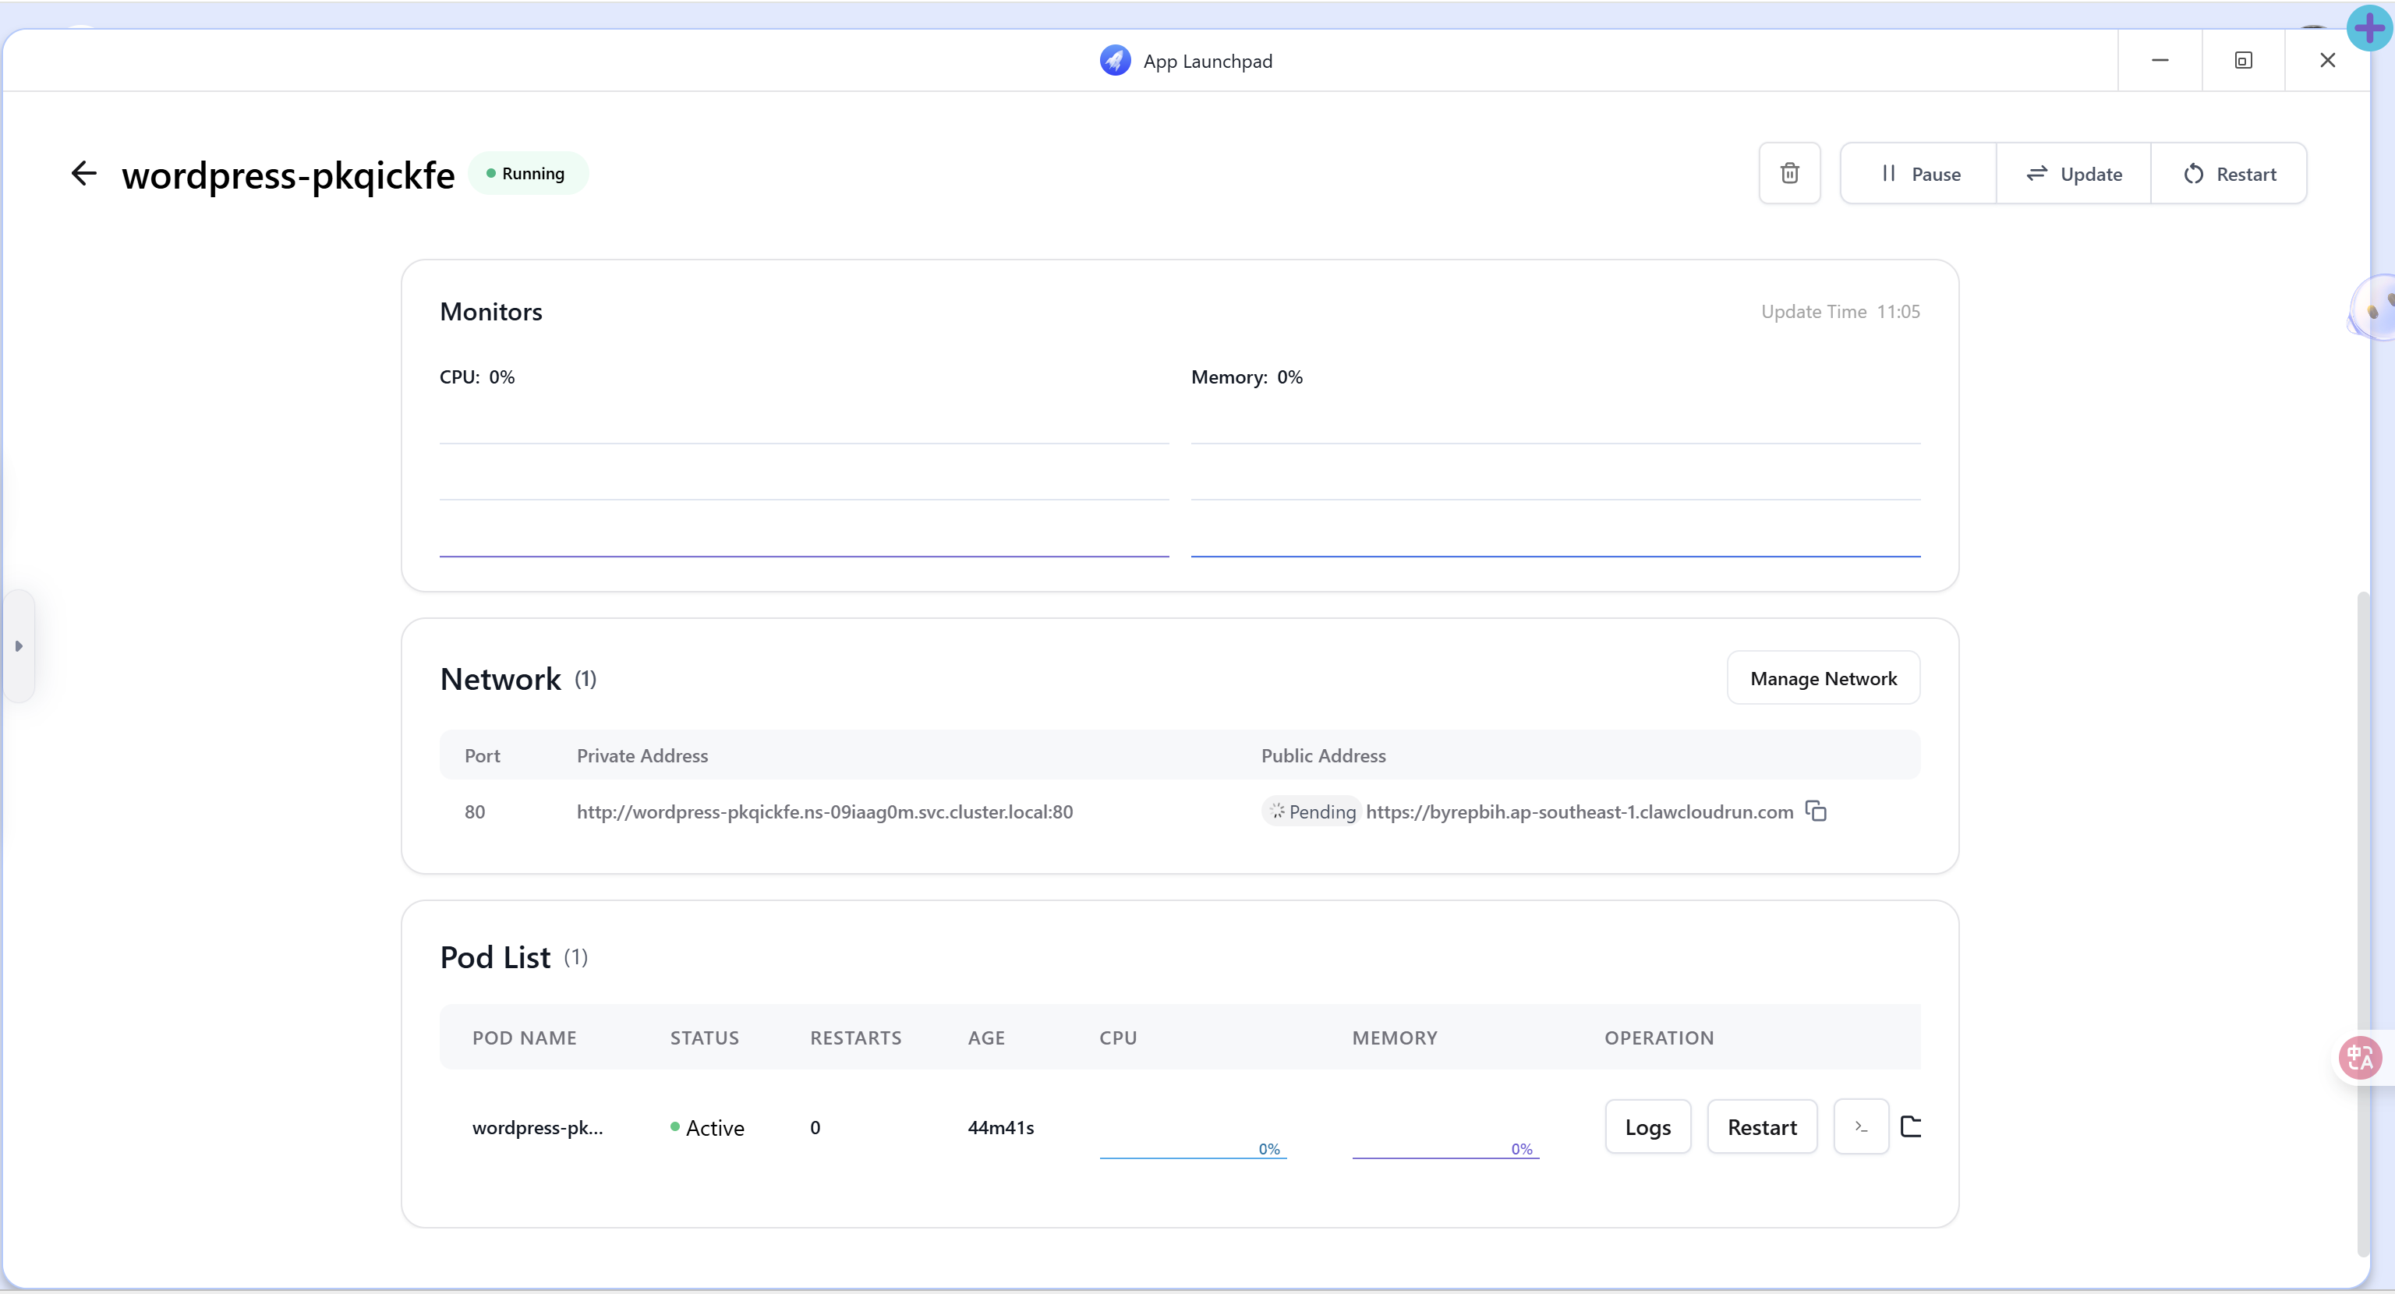Open the public clawcloudrun.com address link
2395x1294 pixels.
pos(1579,811)
